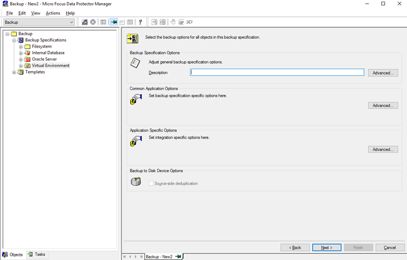Toggle Source-side deduplication checkbox
Screen dimensions: 407x260
point(151,184)
